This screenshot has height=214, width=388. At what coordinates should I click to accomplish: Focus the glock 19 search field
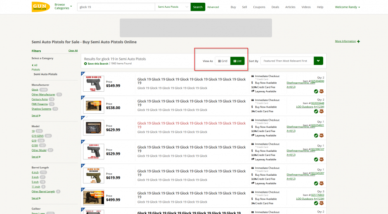point(116,7)
